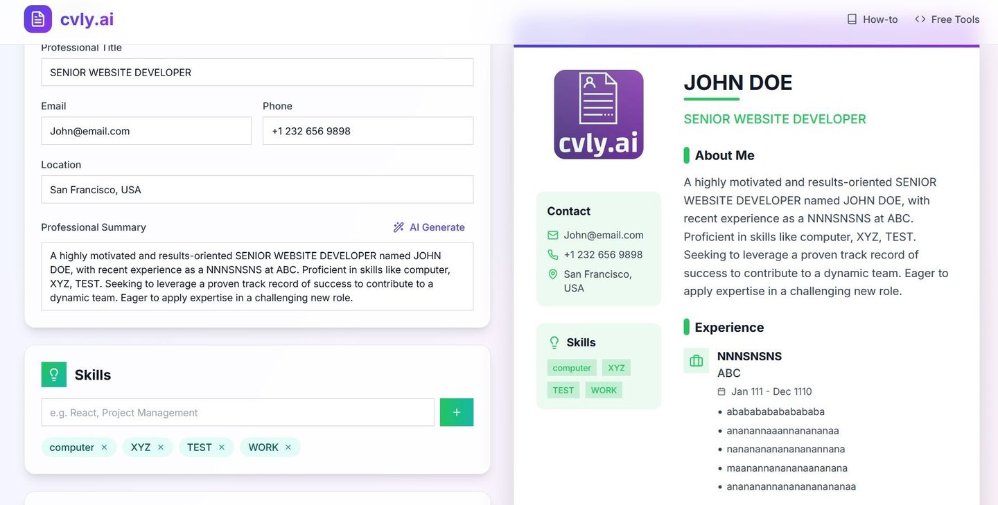The height and width of the screenshot is (505, 998).
Task: Click the Skills heading in editor panel
Action: (x=93, y=375)
